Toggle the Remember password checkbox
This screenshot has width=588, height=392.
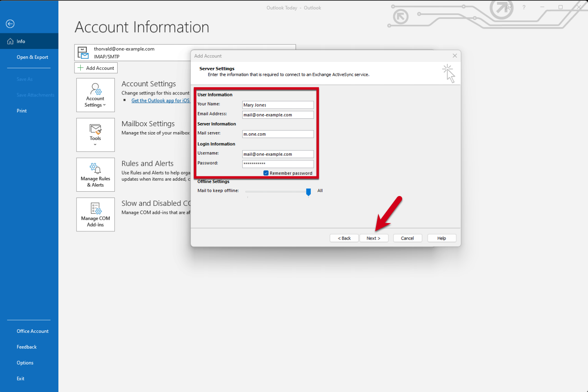coord(266,173)
